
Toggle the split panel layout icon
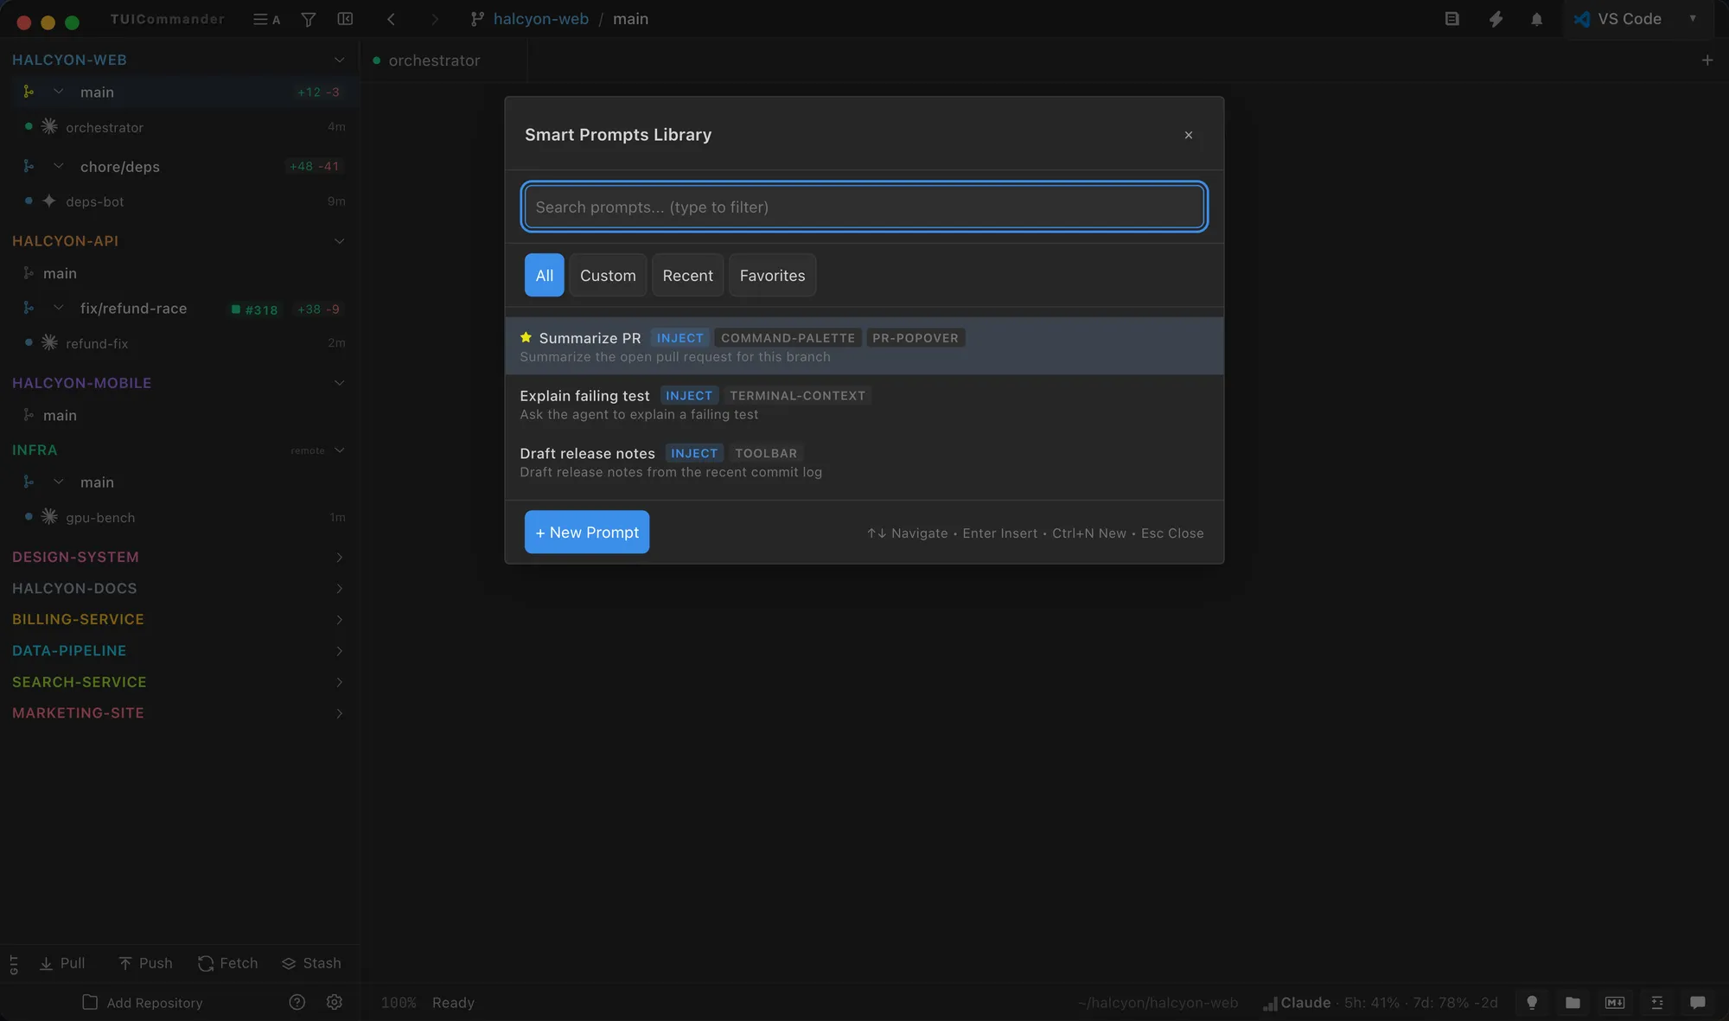345,19
